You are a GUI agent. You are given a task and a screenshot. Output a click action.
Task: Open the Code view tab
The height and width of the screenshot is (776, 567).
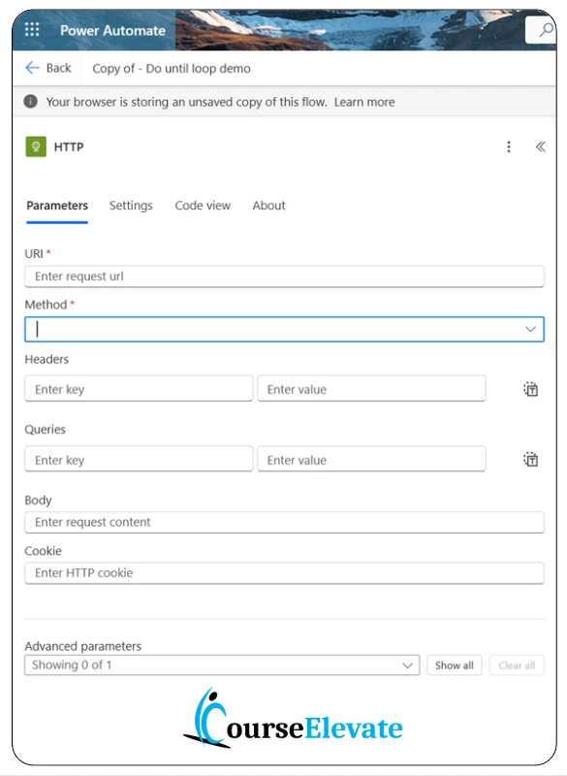coord(202,206)
